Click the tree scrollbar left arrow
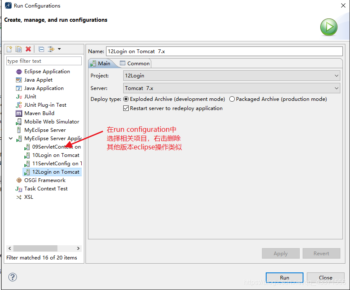The image size is (350, 290). tap(10, 248)
